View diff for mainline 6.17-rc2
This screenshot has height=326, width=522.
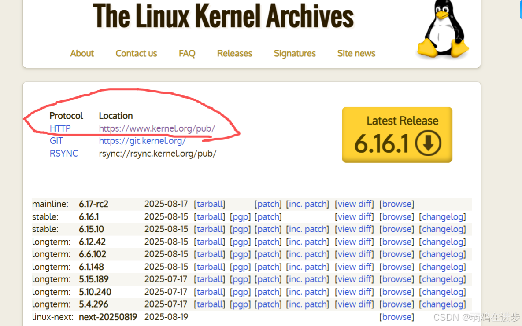pos(354,204)
